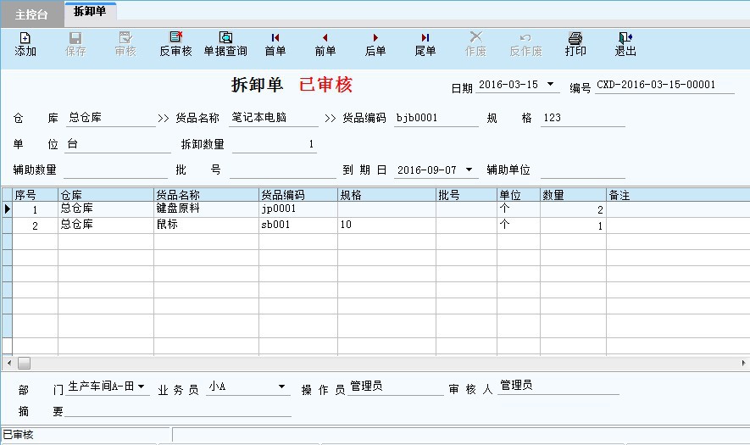Click the row selector arrow of row 1
Image resolution: width=750 pixels, height=445 pixels.
(x=7, y=209)
